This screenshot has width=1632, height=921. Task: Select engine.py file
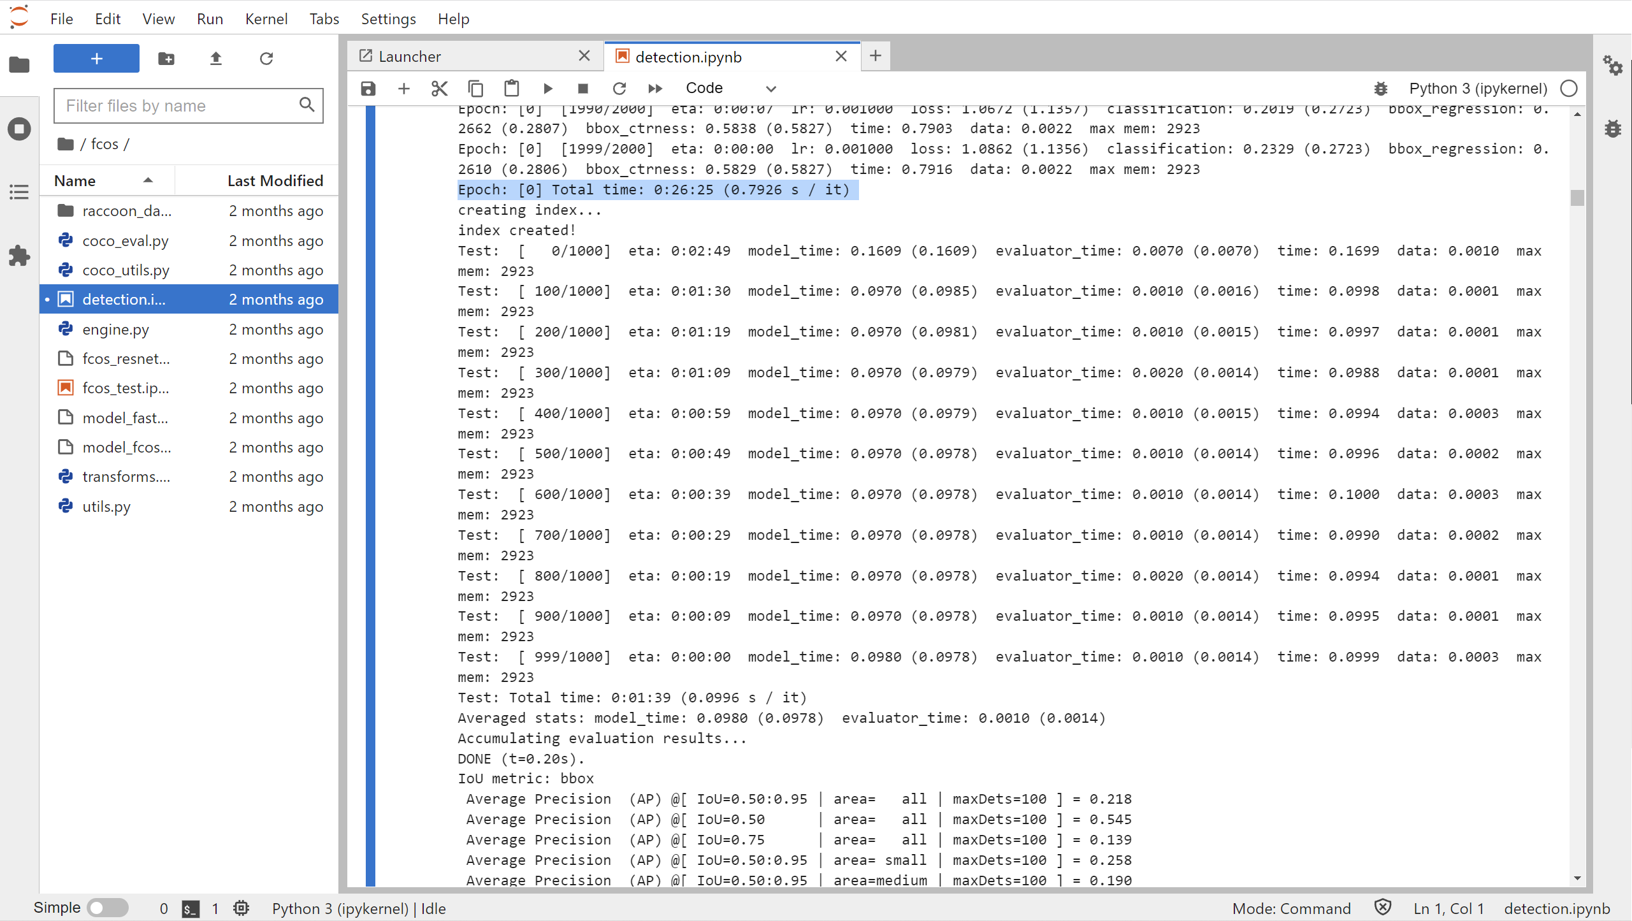(189, 329)
